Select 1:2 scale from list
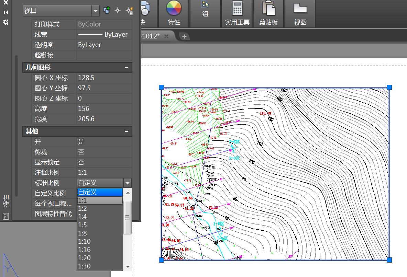This screenshot has width=407, height=277. pos(100,208)
